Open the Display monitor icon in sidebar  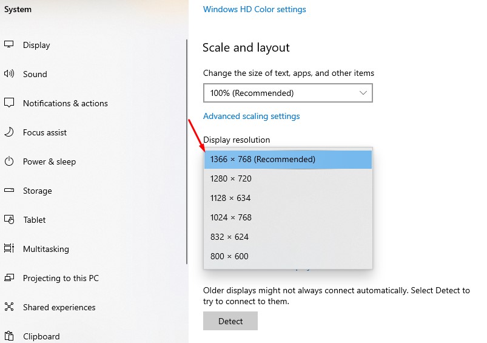click(x=8, y=44)
